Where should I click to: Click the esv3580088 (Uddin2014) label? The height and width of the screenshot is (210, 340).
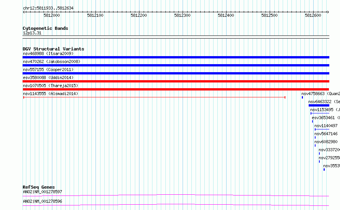pyautogui.click(x=48, y=78)
